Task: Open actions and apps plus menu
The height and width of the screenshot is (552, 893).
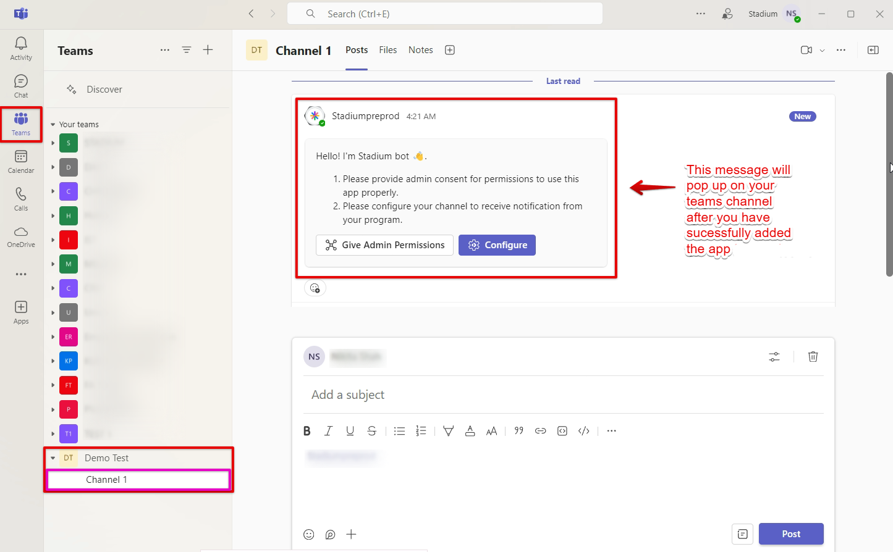Action: [x=351, y=535]
